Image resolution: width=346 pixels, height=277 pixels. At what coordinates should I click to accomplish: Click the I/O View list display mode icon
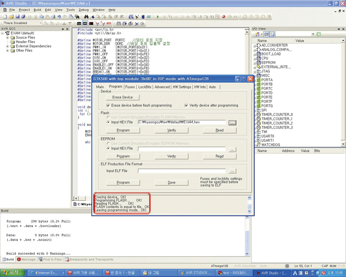coord(272,34)
